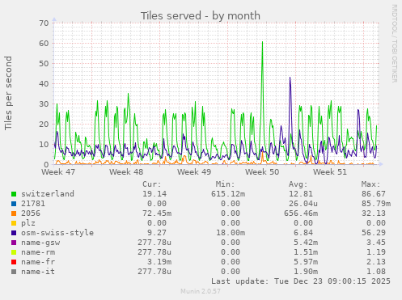Click name-rm max value 1.19
Image resolution: width=402 pixels, height=300 pixels.
[376, 252]
